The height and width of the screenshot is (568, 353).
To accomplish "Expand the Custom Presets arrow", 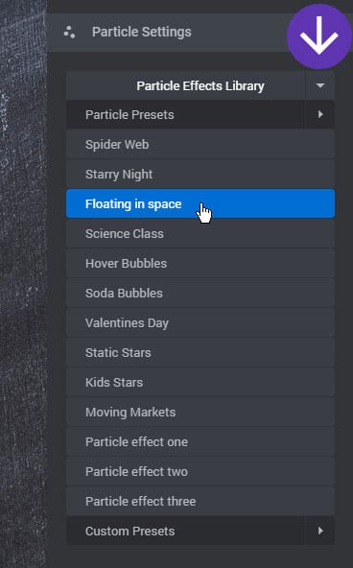I will (x=320, y=531).
